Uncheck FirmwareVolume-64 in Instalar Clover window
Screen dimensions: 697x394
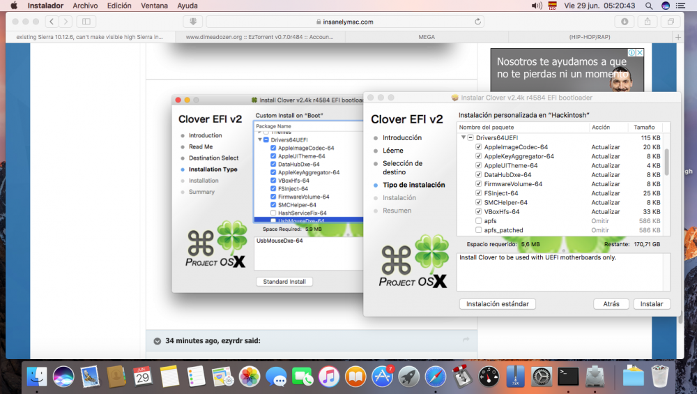click(478, 183)
